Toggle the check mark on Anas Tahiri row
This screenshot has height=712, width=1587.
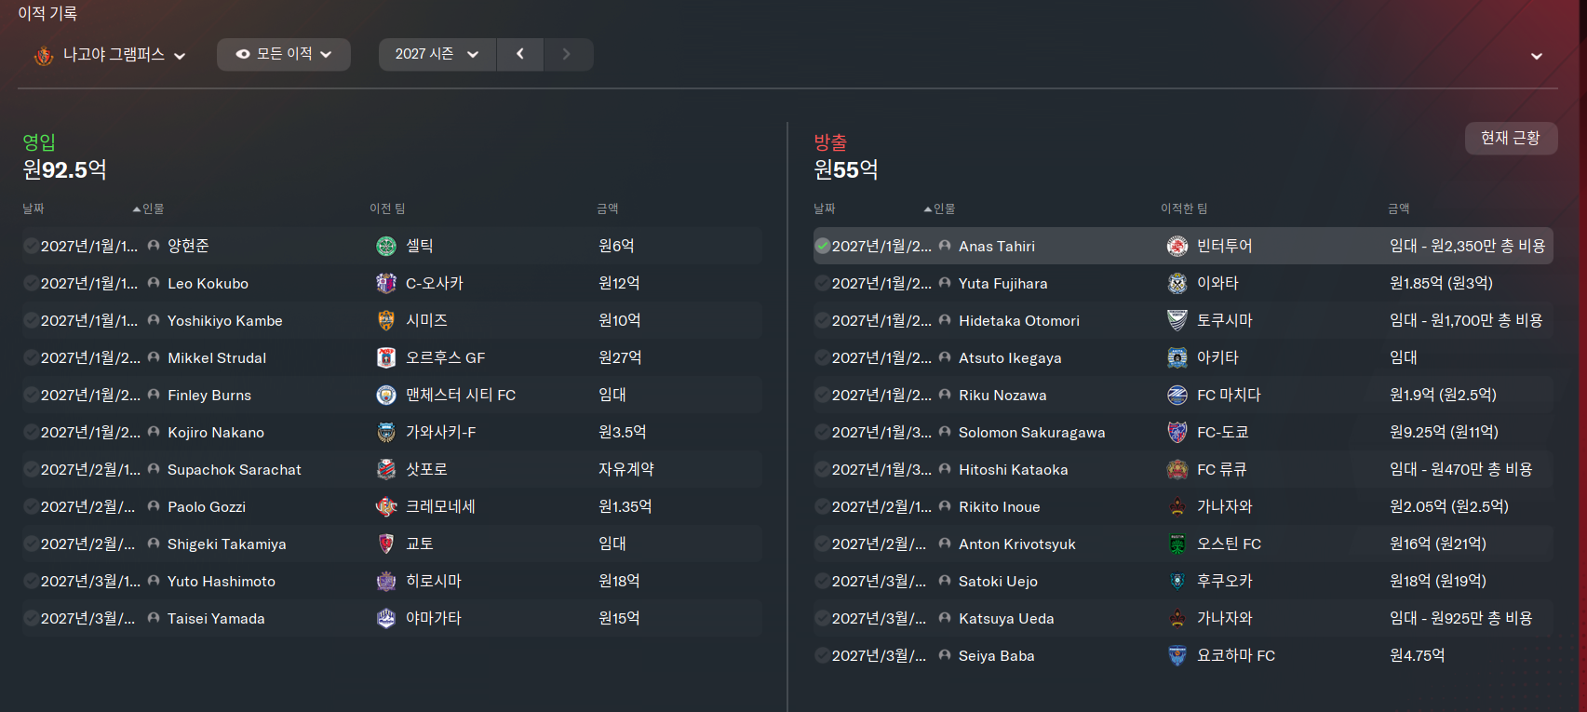822,246
